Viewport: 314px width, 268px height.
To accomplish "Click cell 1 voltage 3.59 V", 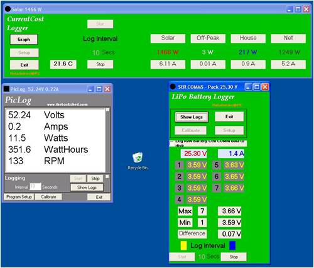I will tap(197, 165).
